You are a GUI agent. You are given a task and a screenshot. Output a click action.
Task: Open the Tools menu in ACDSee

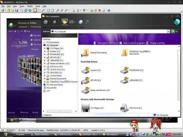point(37,6)
